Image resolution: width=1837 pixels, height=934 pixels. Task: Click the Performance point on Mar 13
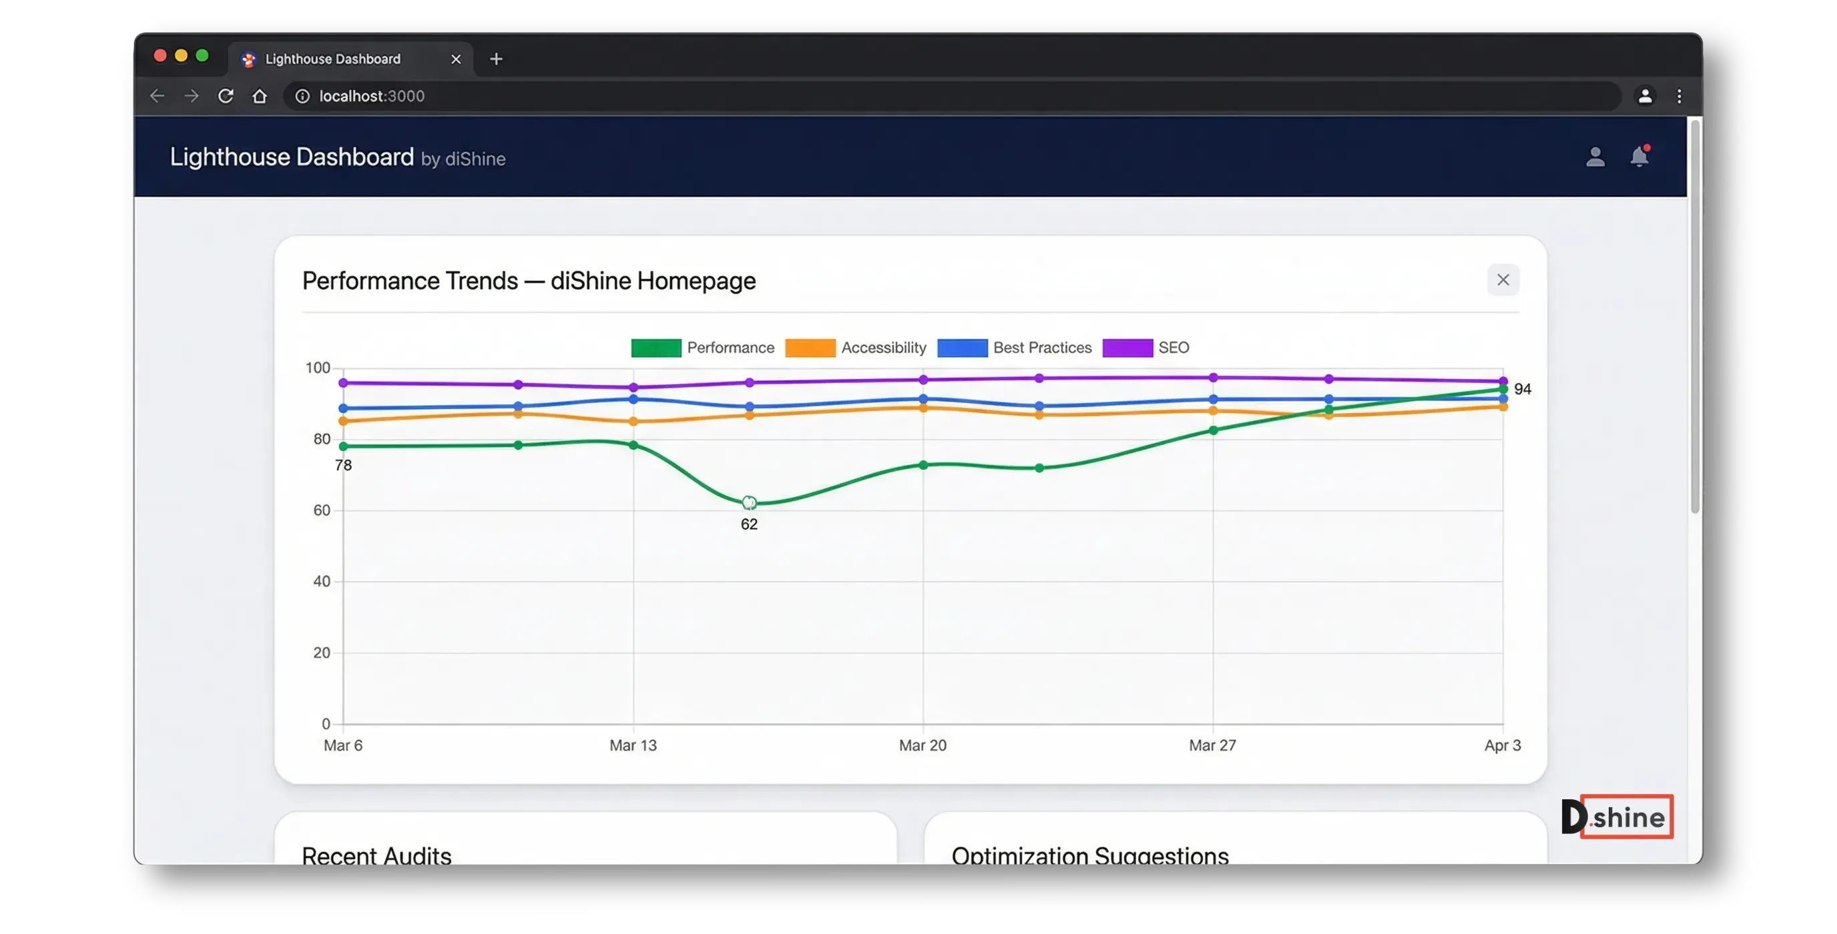633,445
